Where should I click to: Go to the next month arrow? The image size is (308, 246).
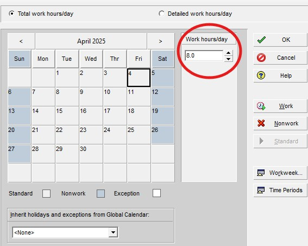coord(160,41)
